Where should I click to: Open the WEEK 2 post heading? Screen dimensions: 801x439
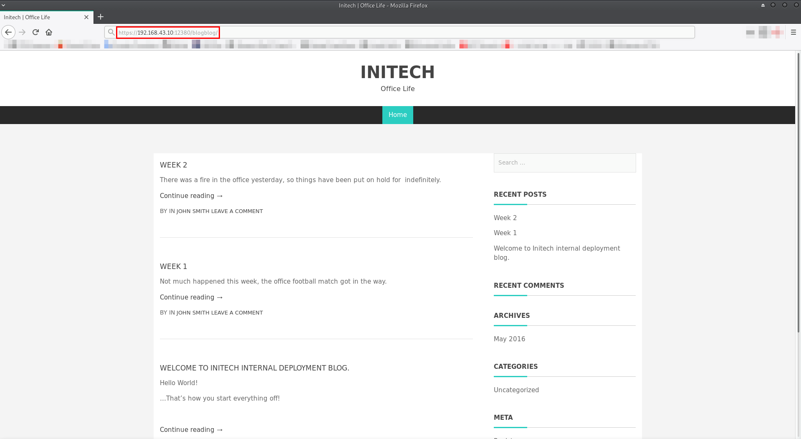click(173, 165)
